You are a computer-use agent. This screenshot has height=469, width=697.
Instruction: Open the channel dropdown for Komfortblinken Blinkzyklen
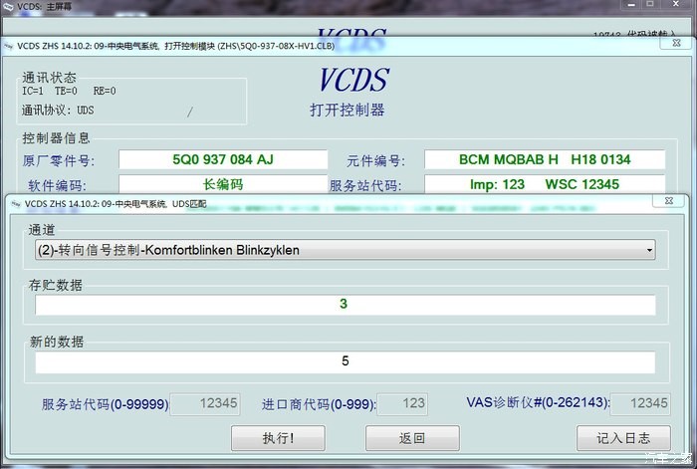click(345, 250)
